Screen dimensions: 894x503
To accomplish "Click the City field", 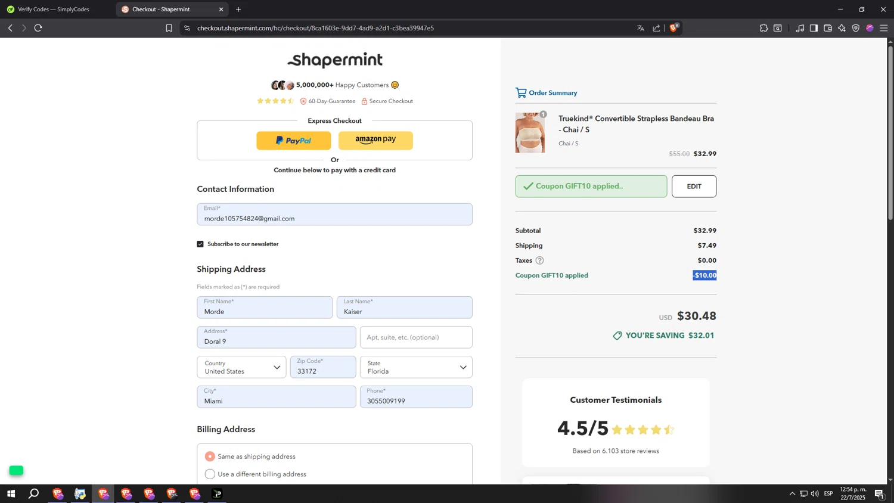I will (x=277, y=397).
